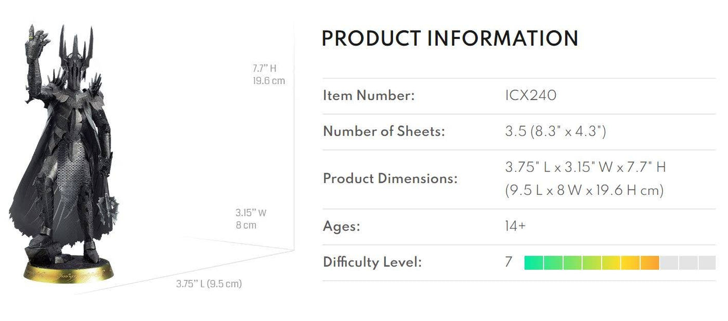Click the difficulty number 7
The height and width of the screenshot is (321, 728).
[x=509, y=262]
